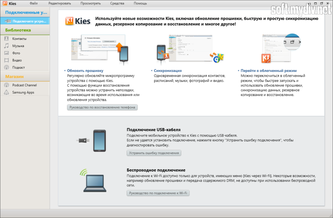Click the sync illustration thumbnail

pos(191,49)
